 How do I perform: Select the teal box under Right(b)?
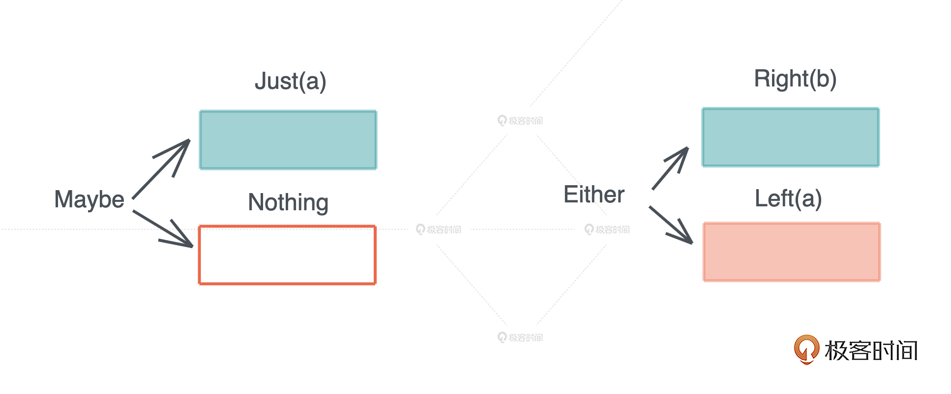791,137
